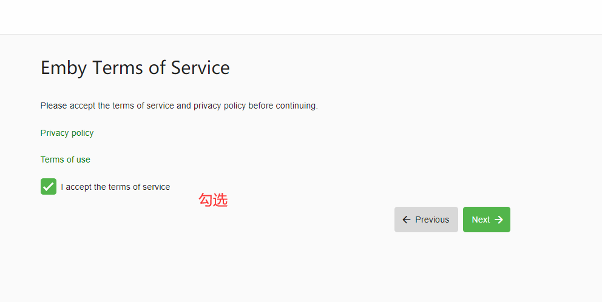The width and height of the screenshot is (602, 302).
Task: Click the word "Please" starting the instruction
Action: click(x=54, y=106)
